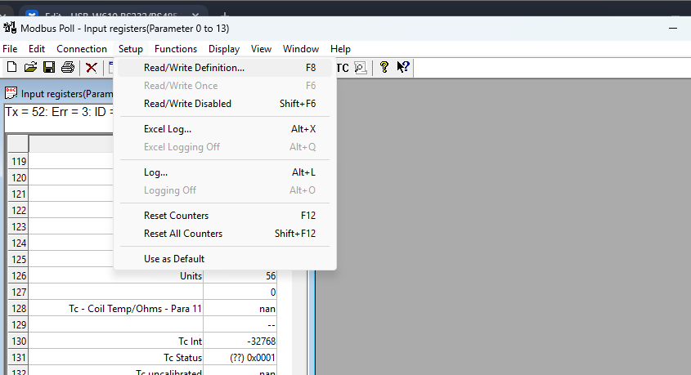
Task: Click row header 120
Action: (19, 178)
